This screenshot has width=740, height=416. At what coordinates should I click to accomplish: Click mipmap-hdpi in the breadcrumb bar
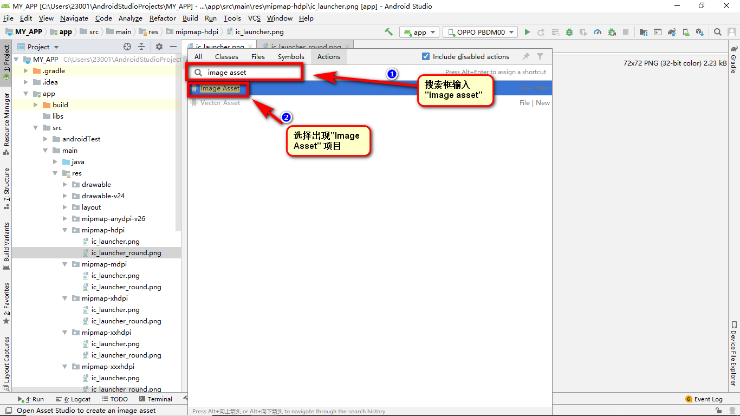click(x=197, y=32)
